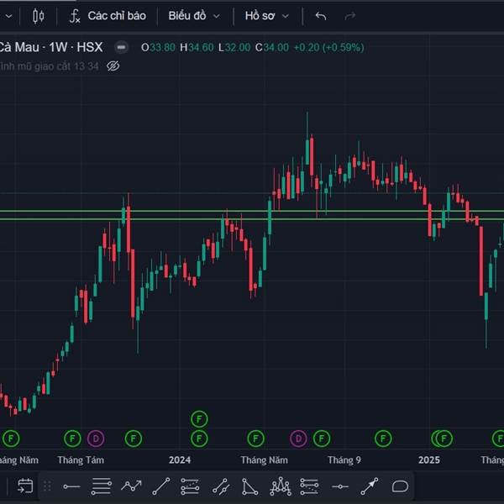This screenshot has width=504, height=504.
Task: Open the F marker above Tháng Năm 2023
Action: pyautogui.click(x=11, y=438)
